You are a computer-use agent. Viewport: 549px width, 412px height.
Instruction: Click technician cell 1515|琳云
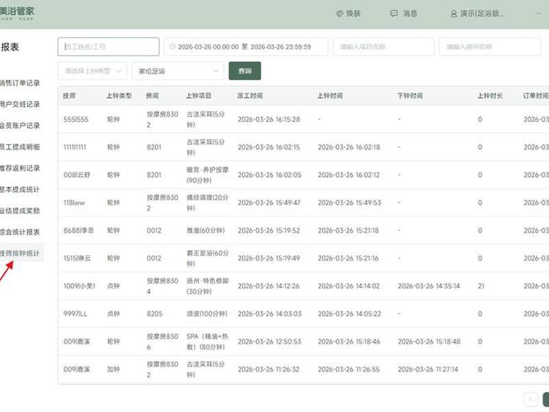(x=77, y=258)
